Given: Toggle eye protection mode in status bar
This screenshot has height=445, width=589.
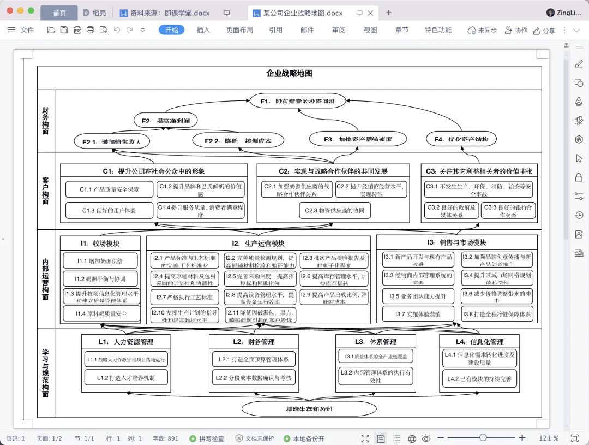Looking at the screenshot, I should (426, 438).
